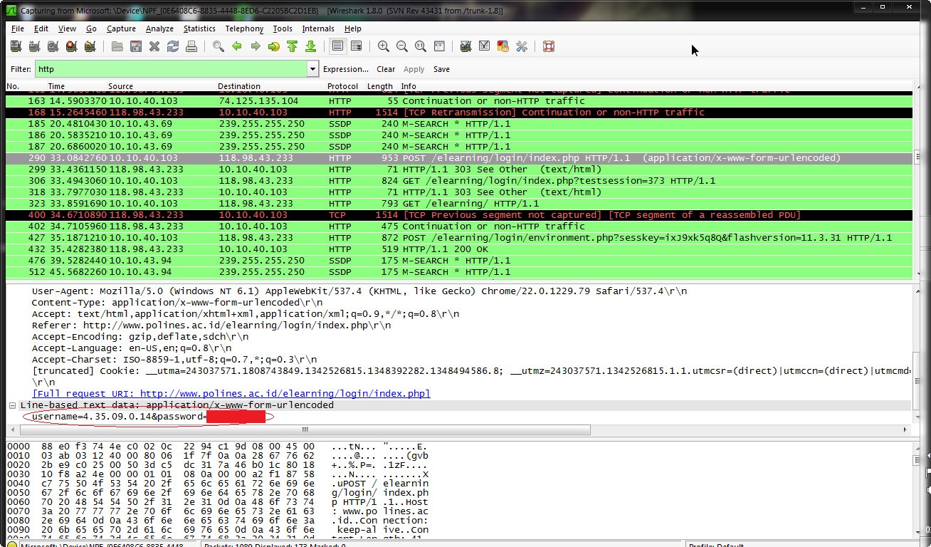Select the highlighted POST login packet 290
Viewport: 931px width, 547px height.
[x=285, y=157]
